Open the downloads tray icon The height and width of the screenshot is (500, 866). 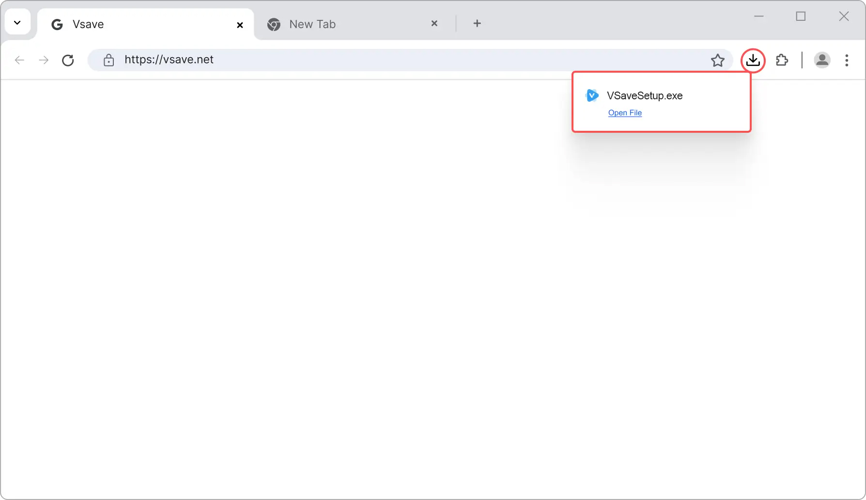[x=753, y=60]
